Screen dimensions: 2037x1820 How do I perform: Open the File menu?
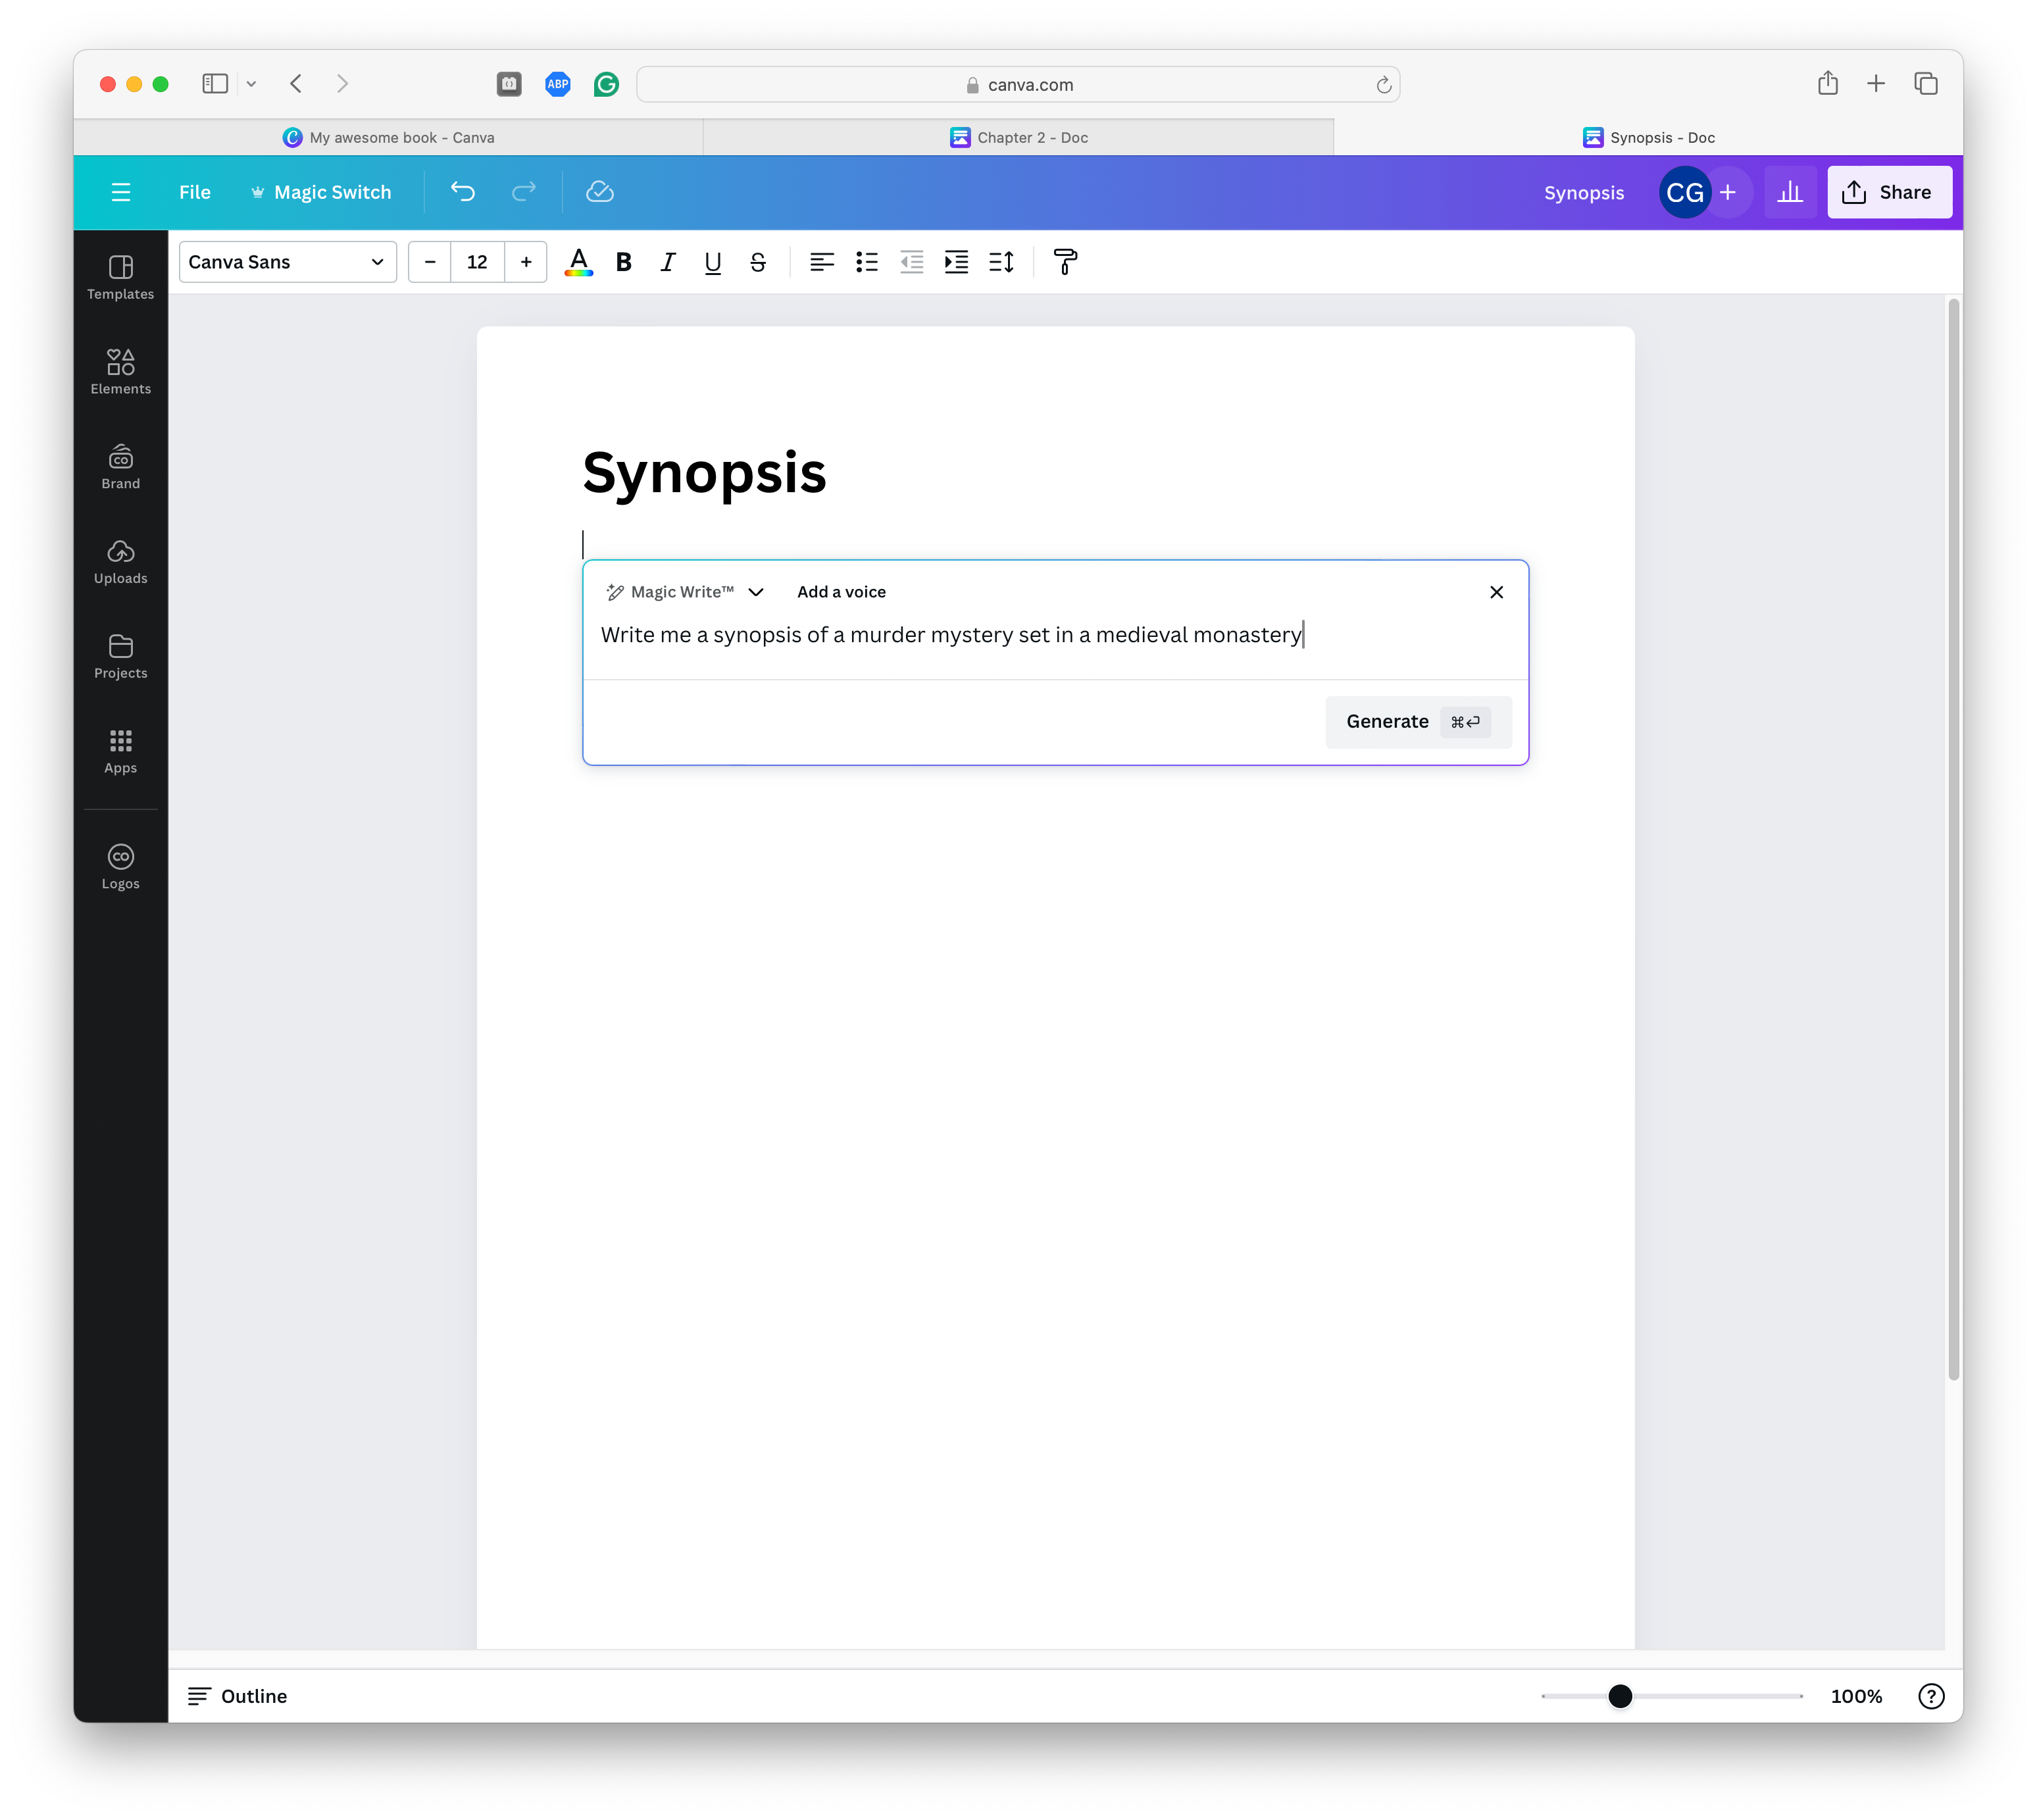pyautogui.click(x=194, y=192)
